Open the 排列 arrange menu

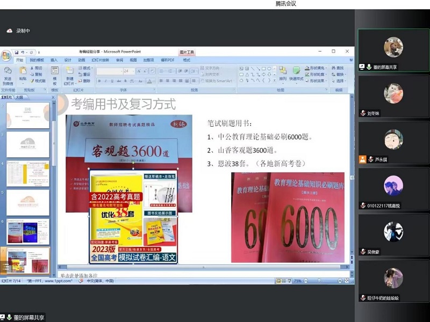[283, 74]
